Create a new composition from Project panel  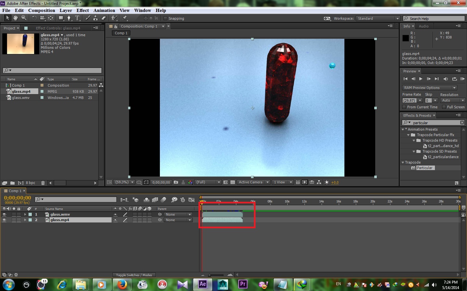(20, 183)
